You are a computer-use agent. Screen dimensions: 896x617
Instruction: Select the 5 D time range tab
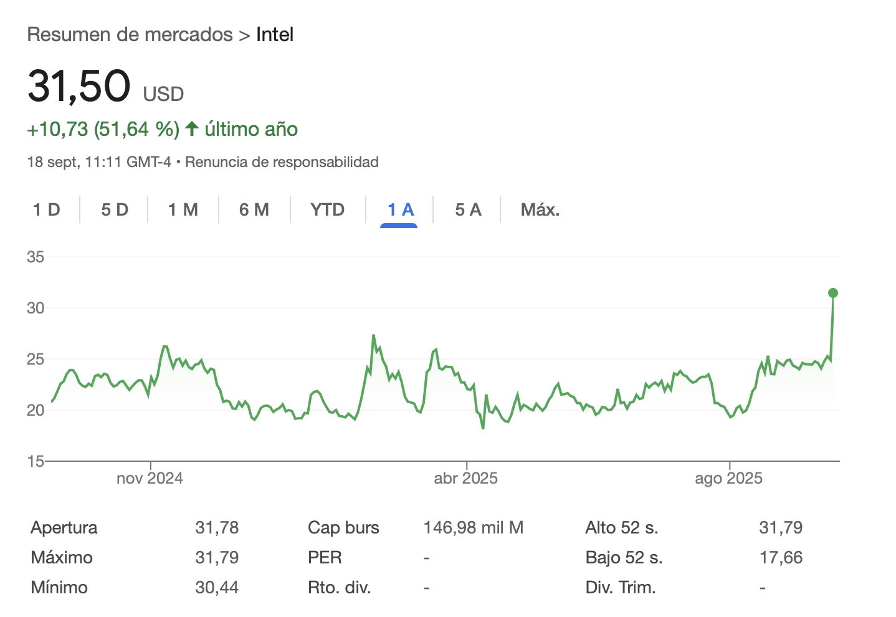(x=115, y=209)
